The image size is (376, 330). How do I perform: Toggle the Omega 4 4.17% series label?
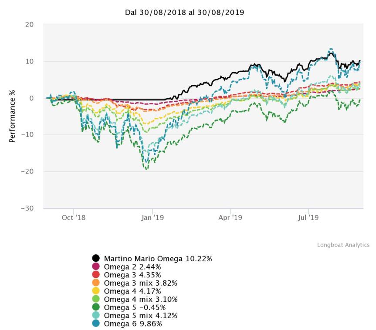(132, 291)
